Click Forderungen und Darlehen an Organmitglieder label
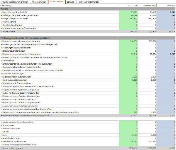 point(21,103)
